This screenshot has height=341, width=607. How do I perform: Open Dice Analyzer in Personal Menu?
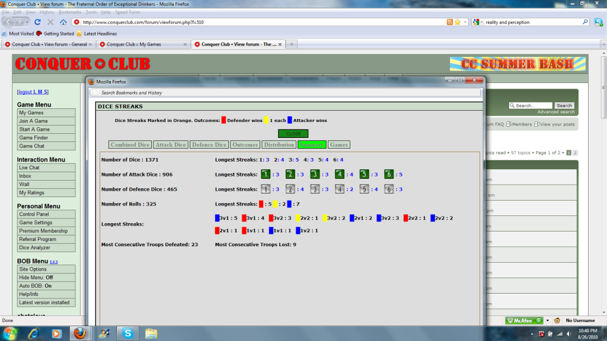point(46,247)
